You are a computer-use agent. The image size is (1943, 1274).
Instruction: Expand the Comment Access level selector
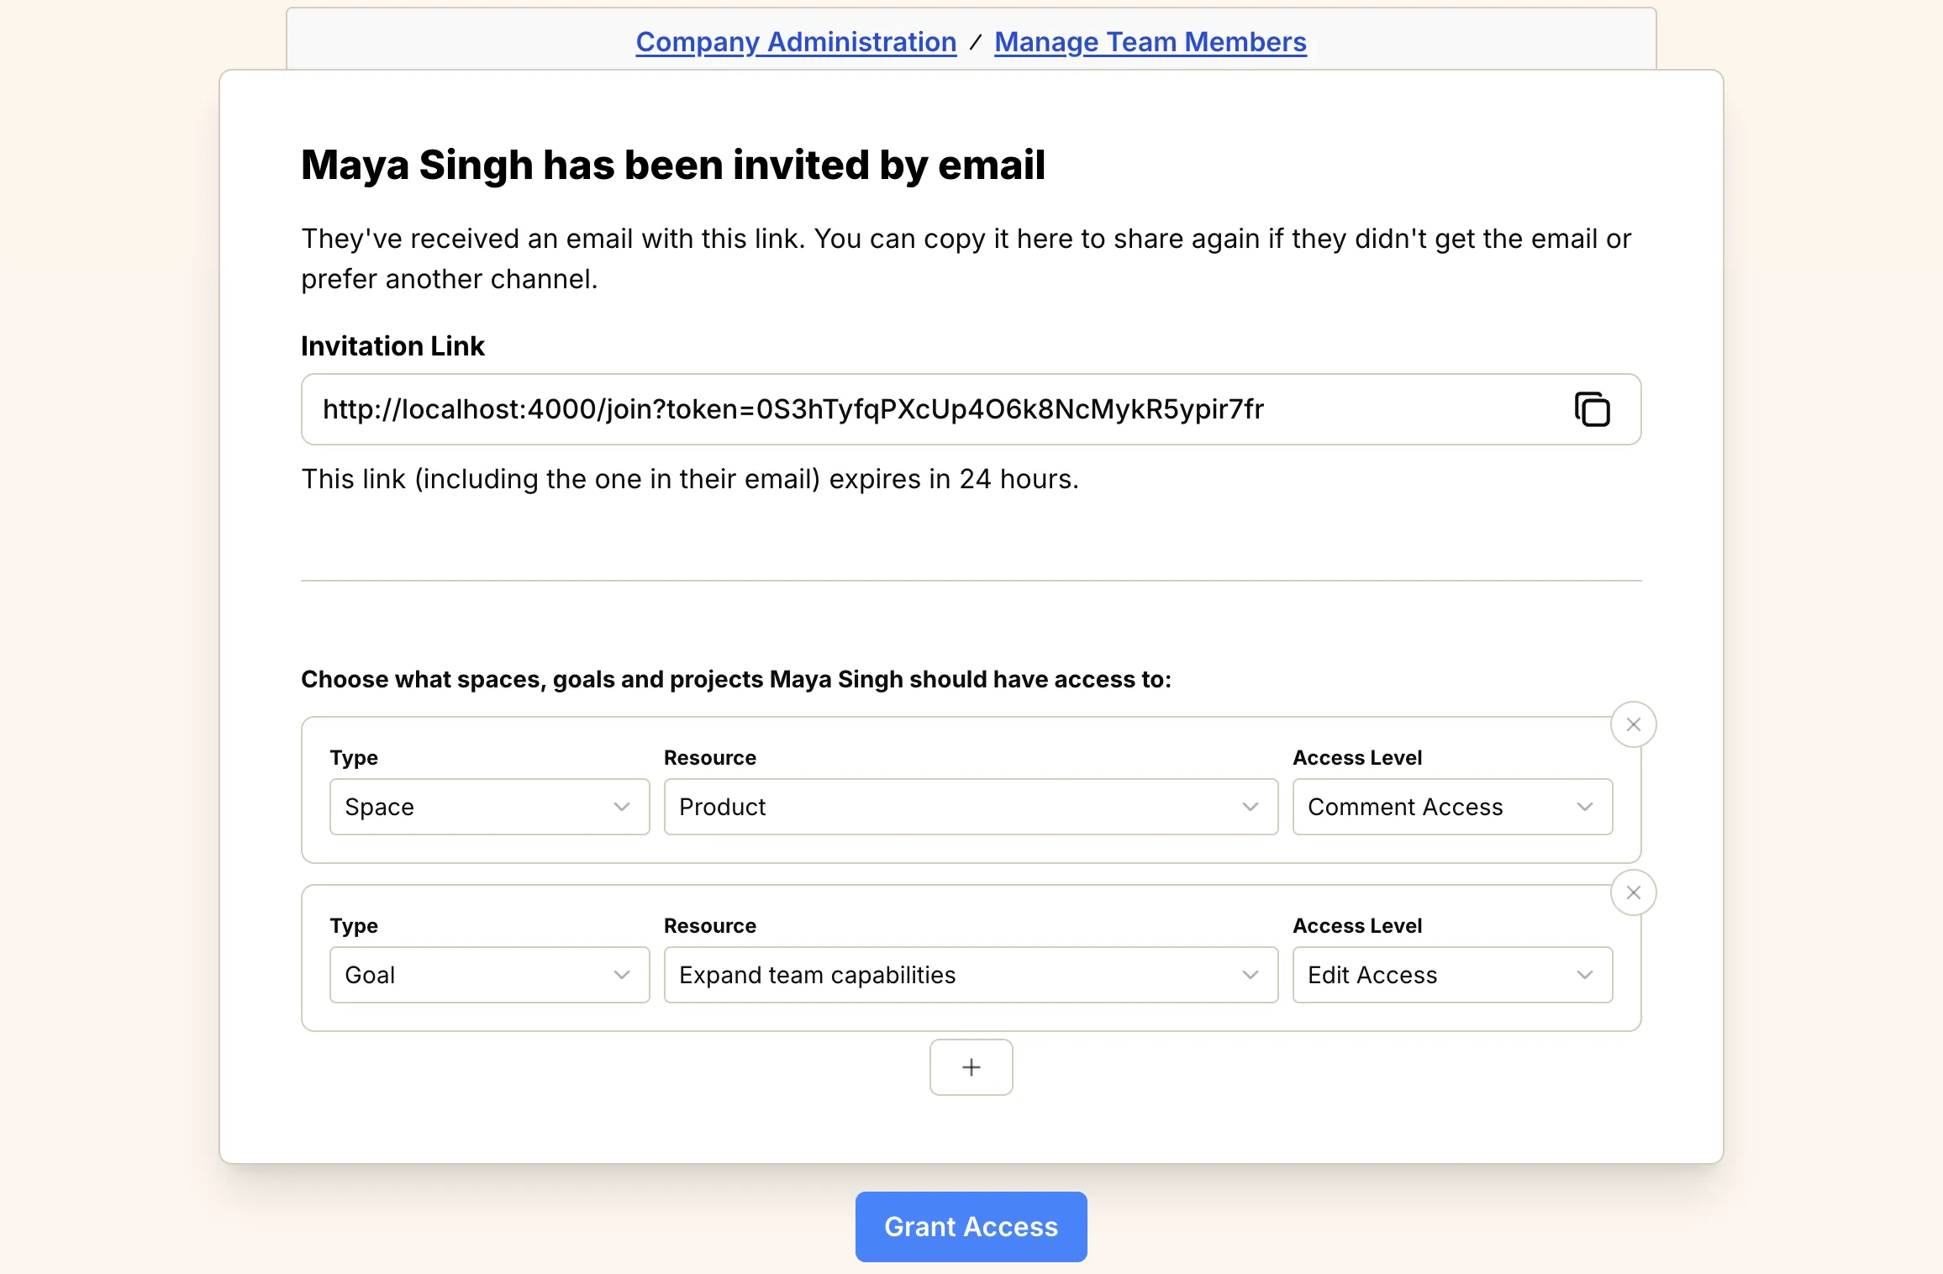click(x=1451, y=807)
